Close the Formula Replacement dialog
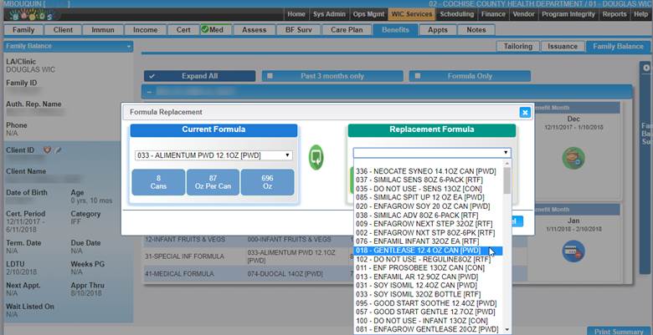 (525, 112)
